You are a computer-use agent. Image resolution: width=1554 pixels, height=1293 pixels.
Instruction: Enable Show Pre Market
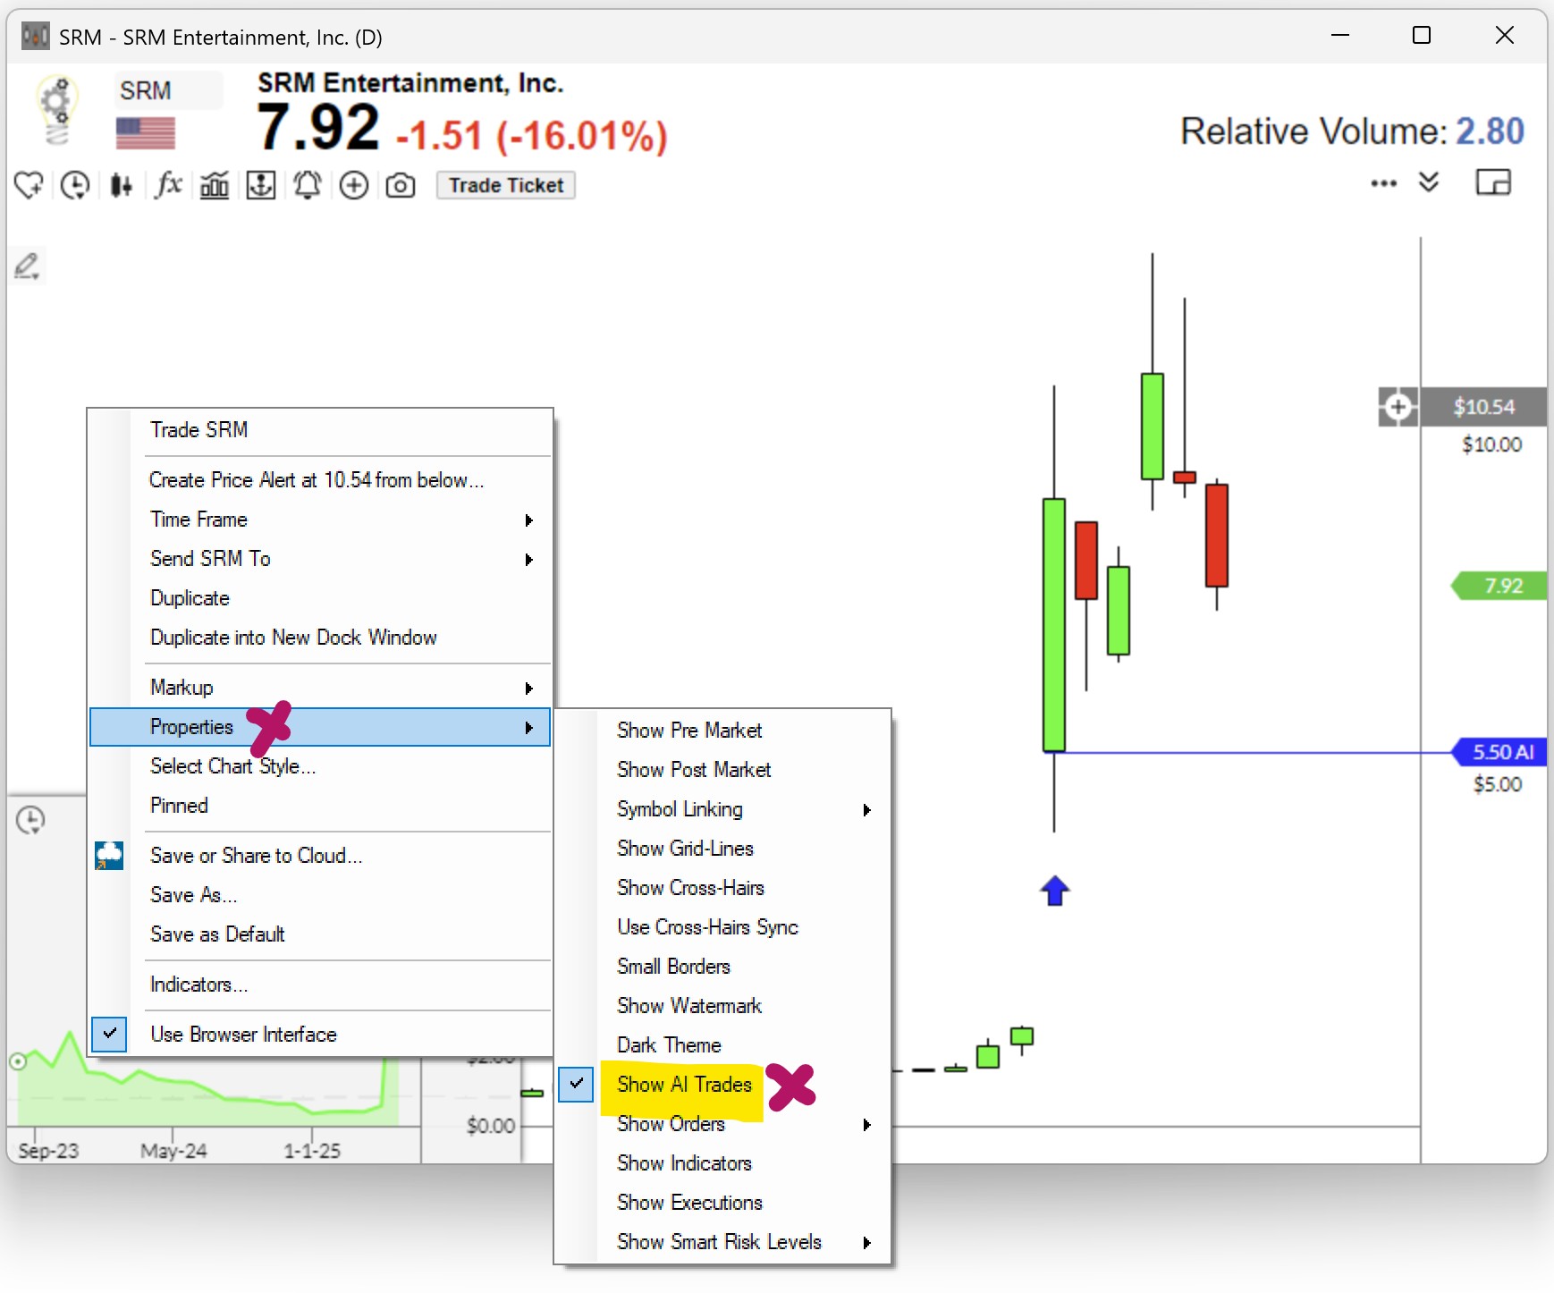click(x=722, y=731)
